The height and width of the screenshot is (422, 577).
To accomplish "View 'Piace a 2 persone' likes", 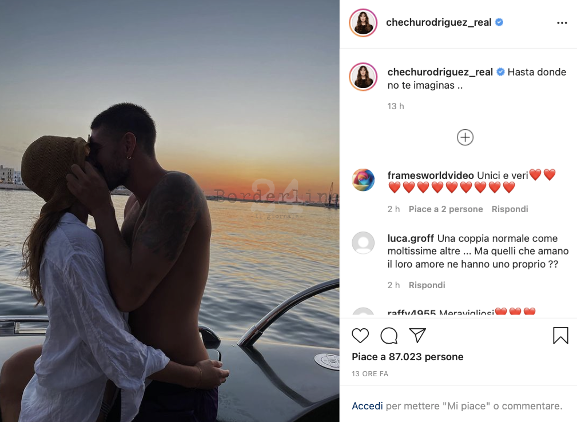I will 445,209.
